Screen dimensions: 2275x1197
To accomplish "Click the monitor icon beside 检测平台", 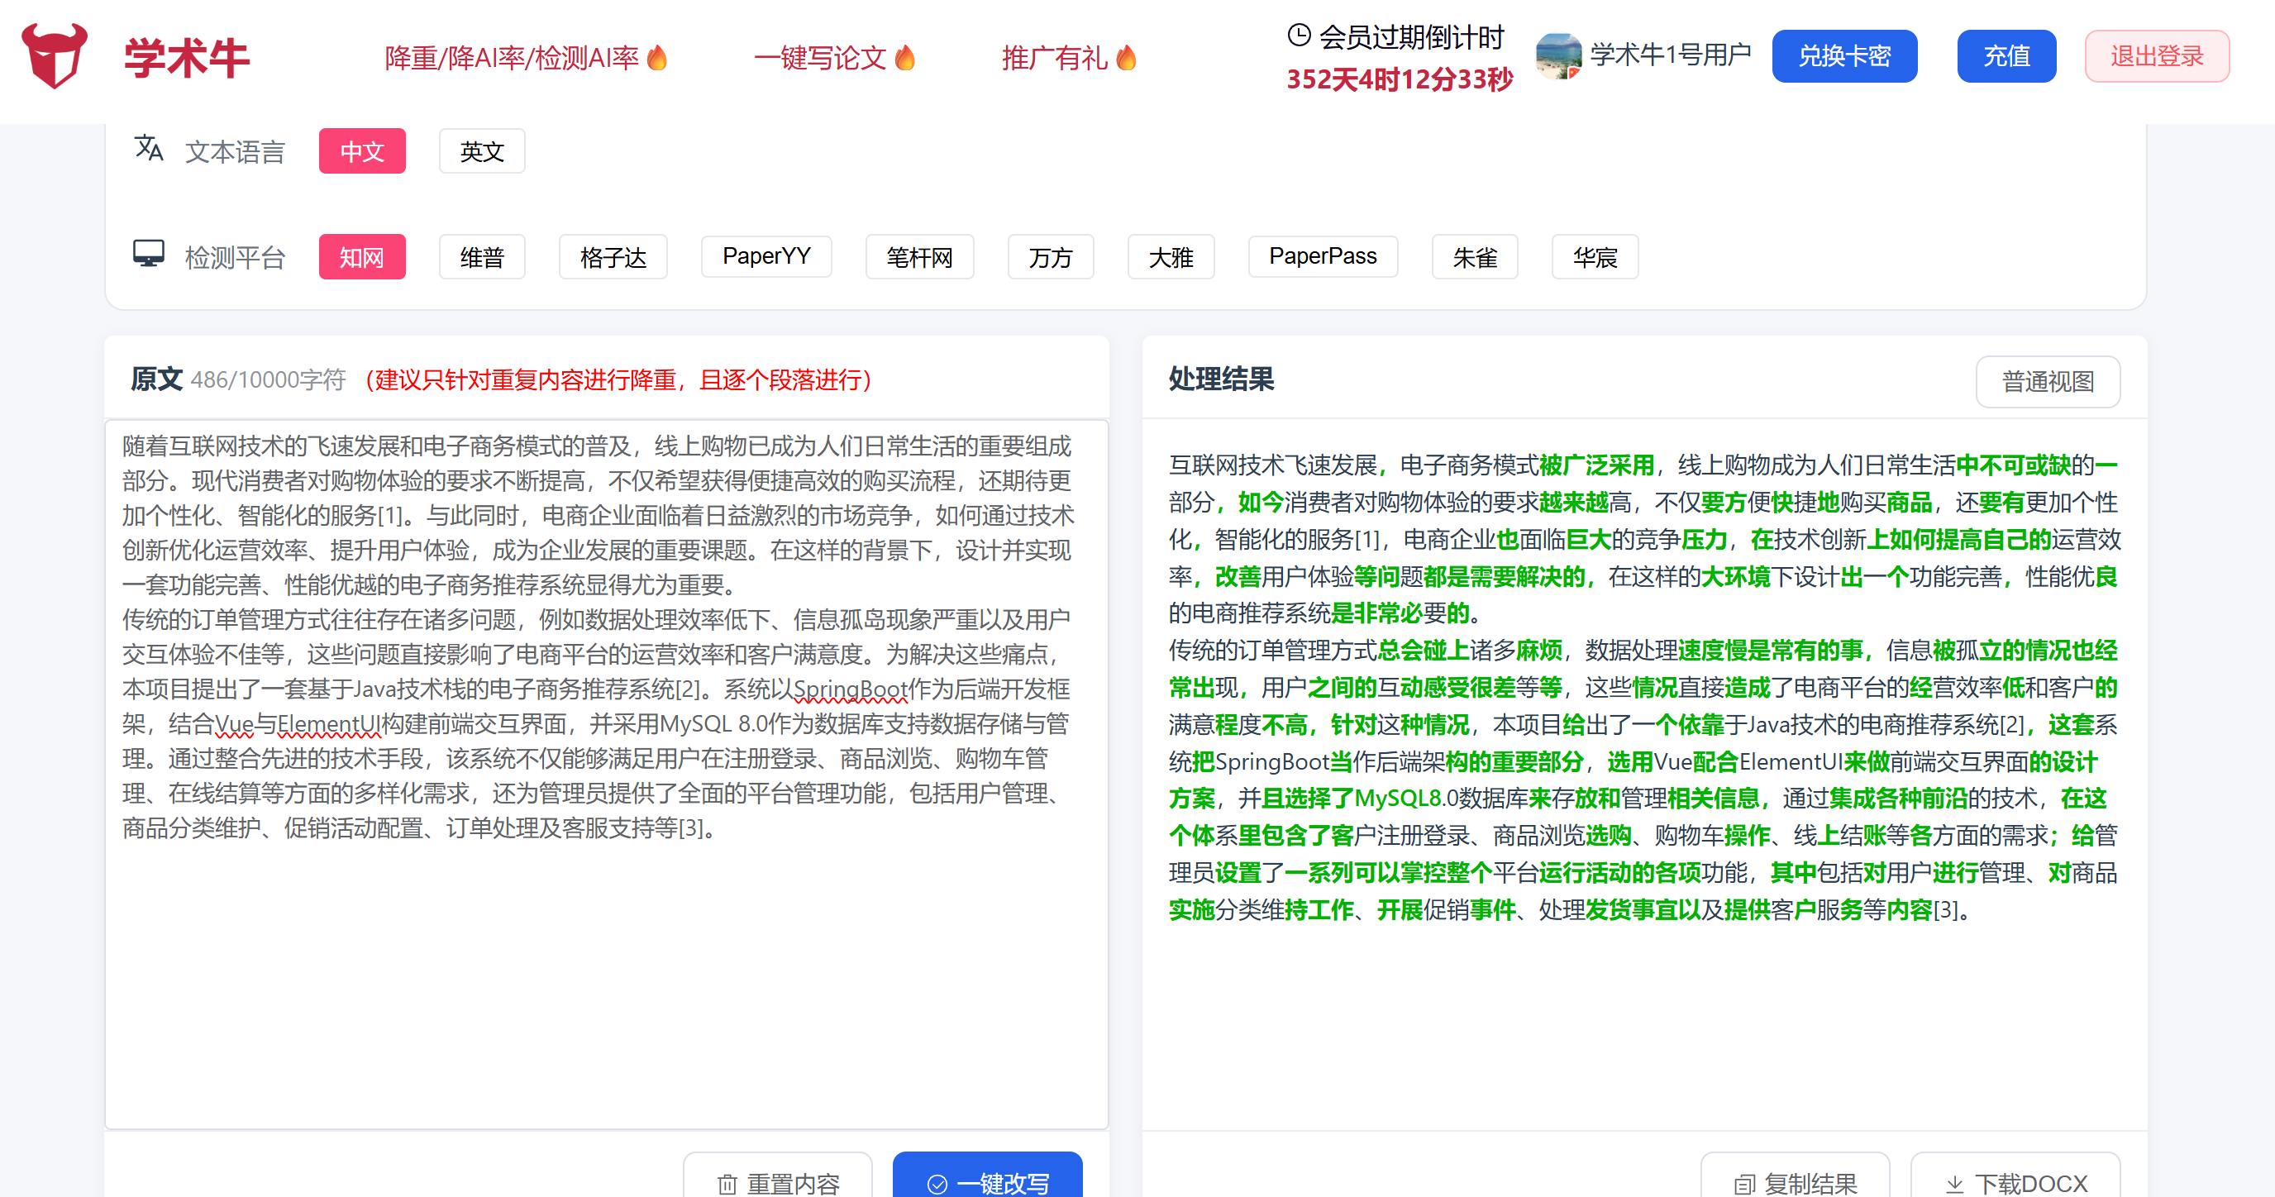I will 148,255.
